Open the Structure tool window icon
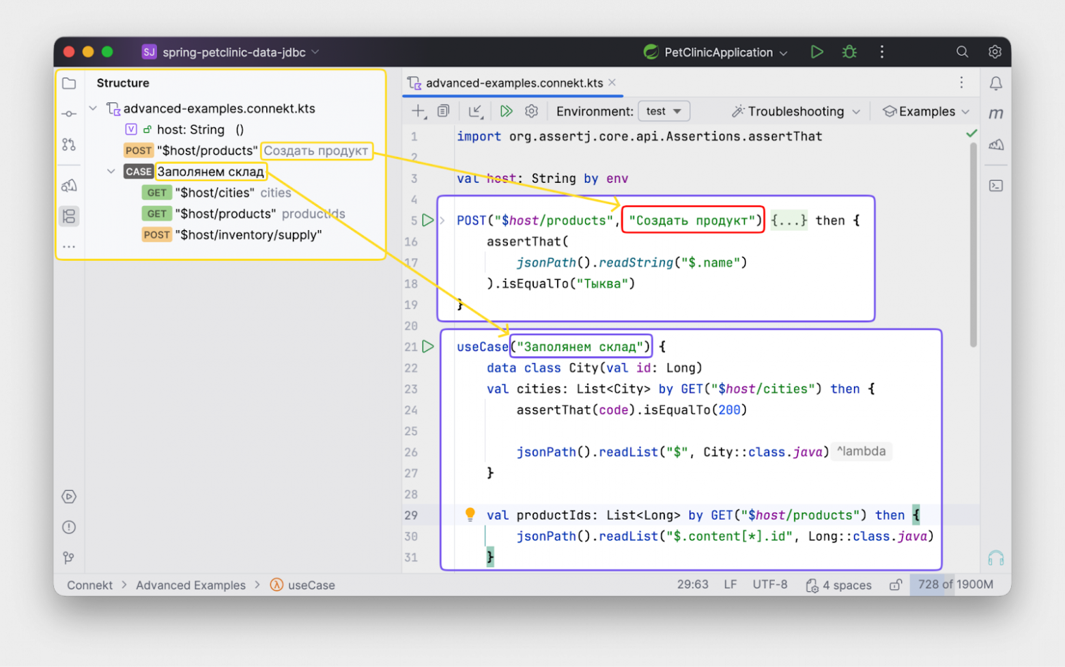Viewport: 1065px width, 667px height. click(69, 216)
